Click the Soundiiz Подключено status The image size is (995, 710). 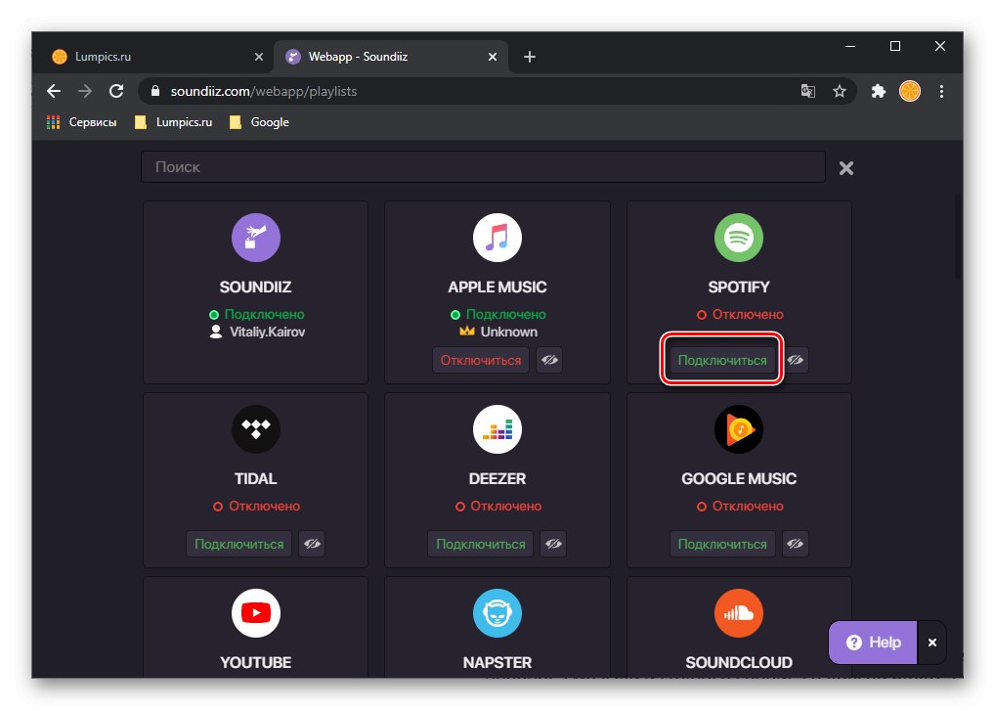(256, 314)
